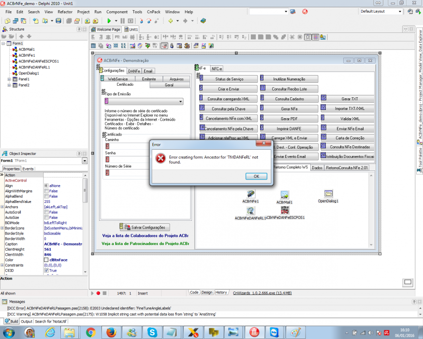
Task: Click Status de Serviço button
Action: point(229,79)
